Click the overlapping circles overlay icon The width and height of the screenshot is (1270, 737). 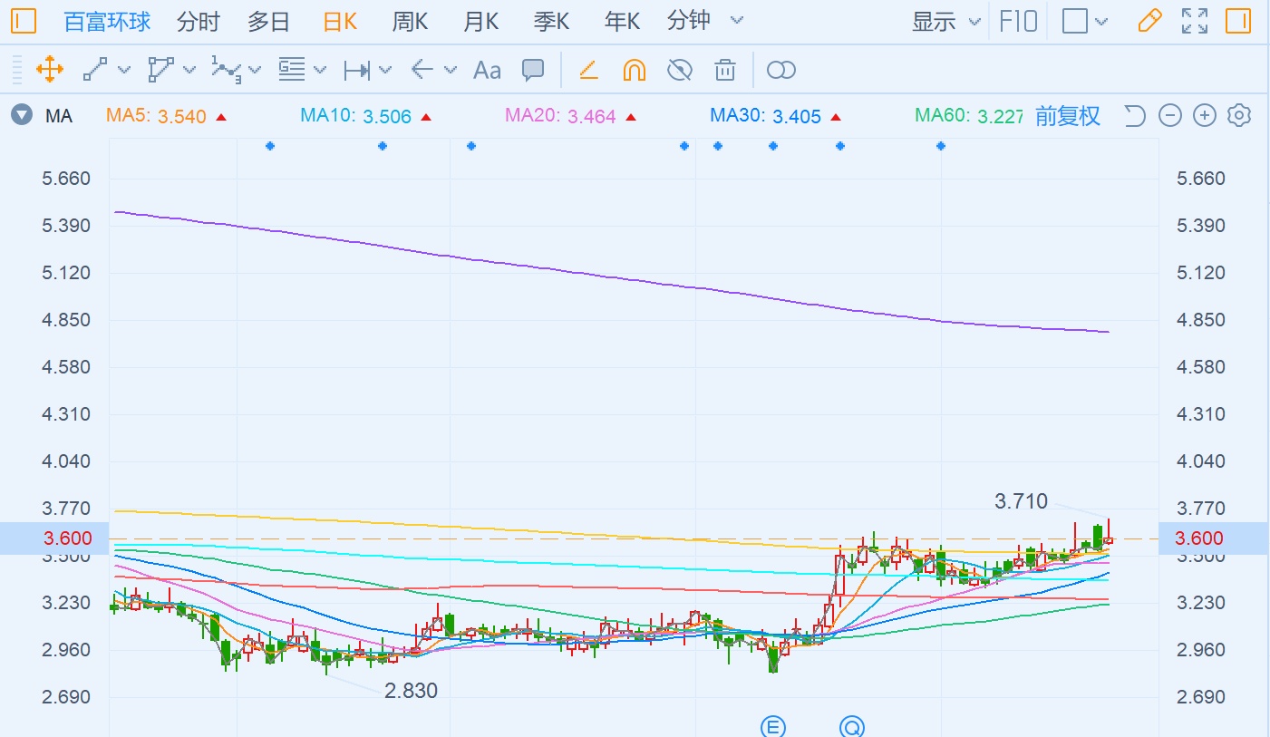pos(780,70)
